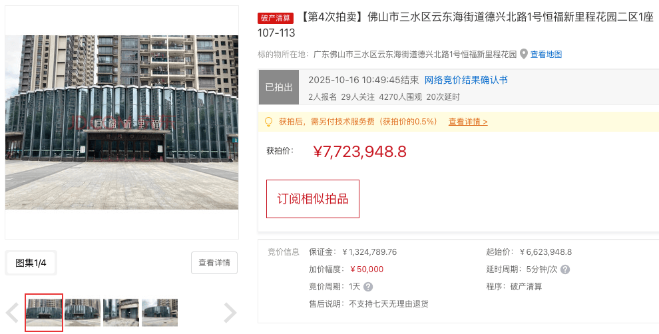The image size is (659, 334).
Task: Click 订阅相似拍品 button
Action: 313,199
